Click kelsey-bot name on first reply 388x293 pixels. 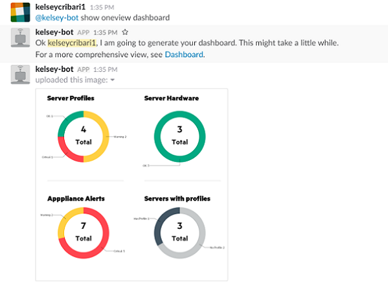point(54,32)
